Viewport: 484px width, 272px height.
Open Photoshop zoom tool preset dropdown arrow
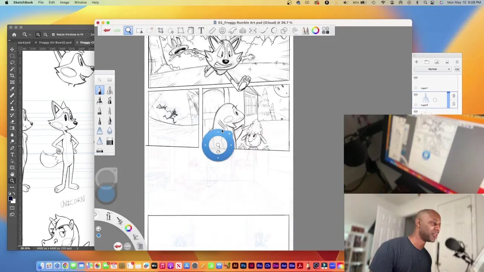(30, 34)
